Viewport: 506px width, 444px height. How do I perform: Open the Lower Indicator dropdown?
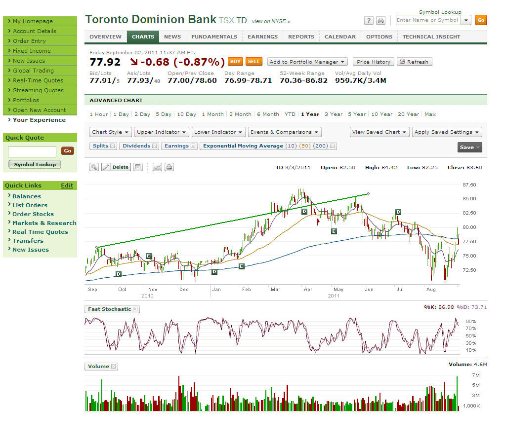coord(218,132)
